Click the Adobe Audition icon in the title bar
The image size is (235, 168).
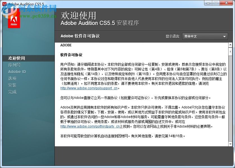click(x=4, y=3)
